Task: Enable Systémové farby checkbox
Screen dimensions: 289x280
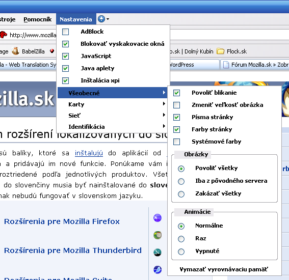Action: click(x=176, y=142)
